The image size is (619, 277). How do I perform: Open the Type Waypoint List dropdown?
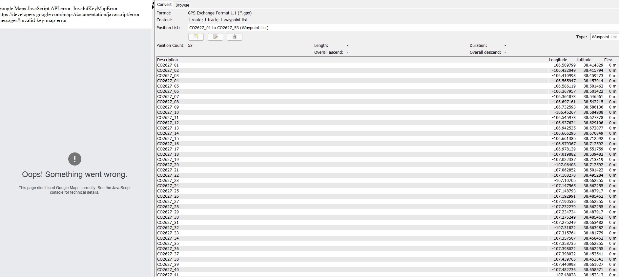pyautogui.click(x=604, y=37)
